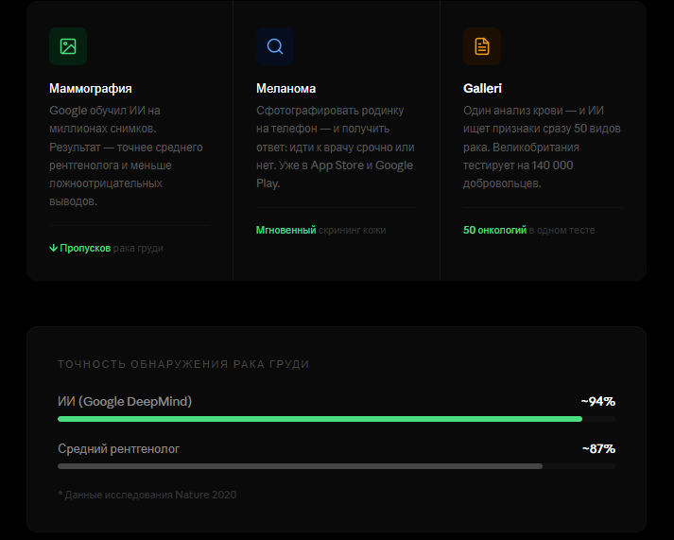Image resolution: width=674 pixels, height=540 pixels.
Task: Click the Galleri description about blood test
Action: click(542, 147)
